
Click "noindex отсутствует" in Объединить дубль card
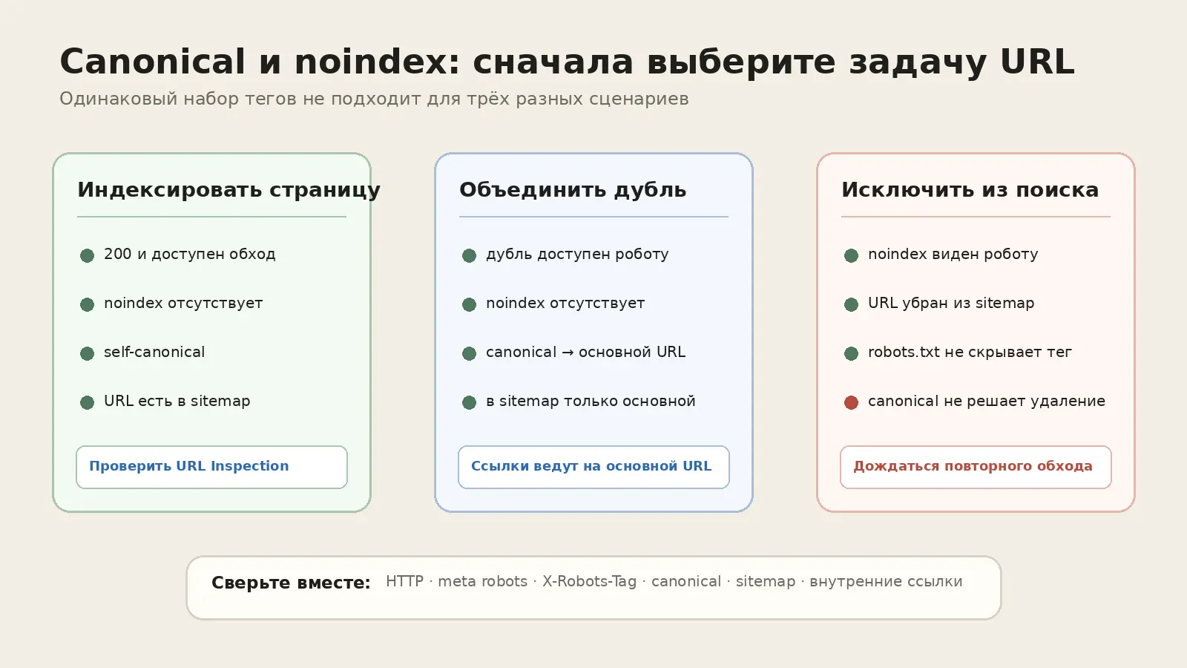tap(553, 304)
